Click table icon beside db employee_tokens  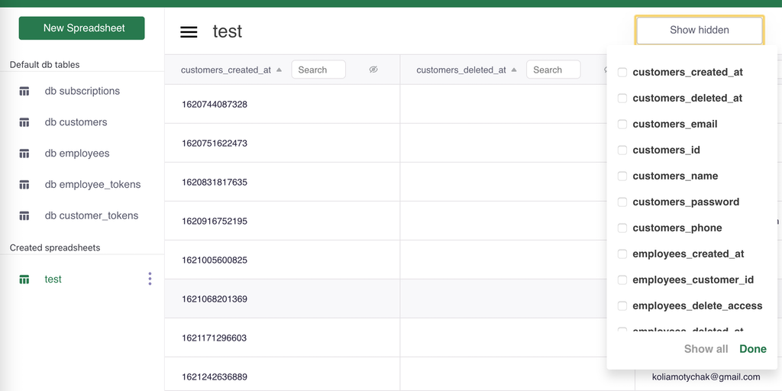click(x=24, y=185)
